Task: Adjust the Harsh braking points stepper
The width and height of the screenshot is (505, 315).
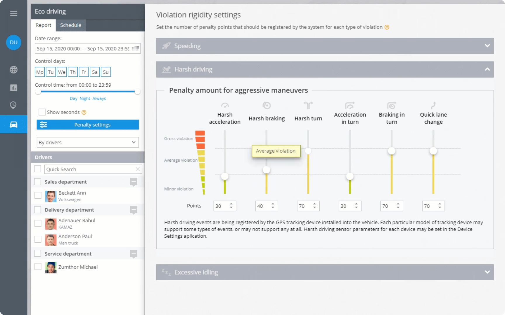Action: tap(273, 206)
